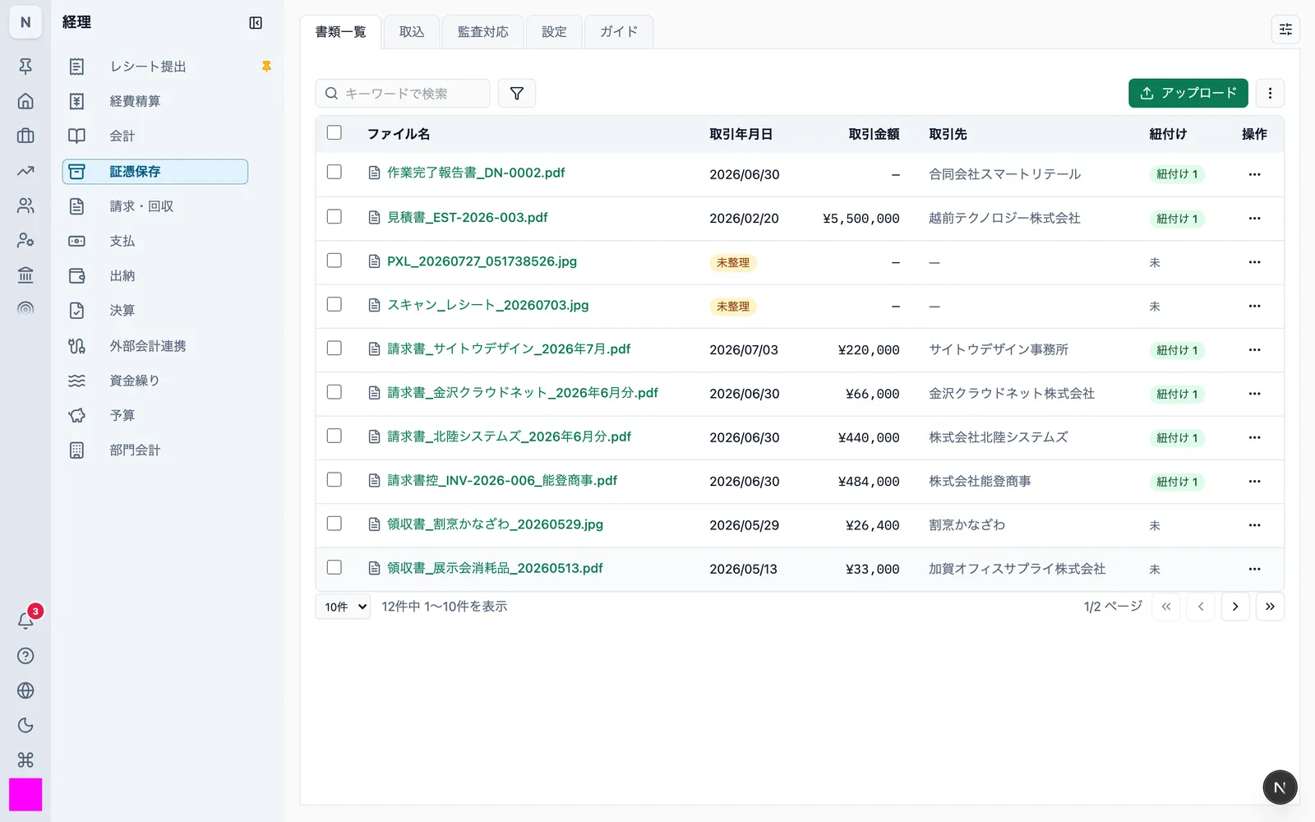This screenshot has width=1315, height=822.
Task: Open notifications bell with 3 badge
Action: pyautogui.click(x=25, y=621)
